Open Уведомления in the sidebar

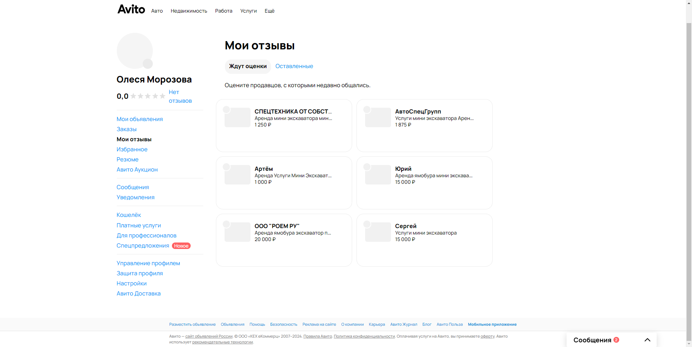(136, 197)
